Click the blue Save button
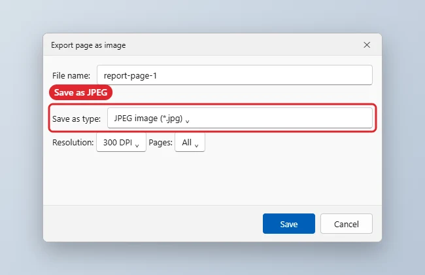This screenshot has height=275, width=425. [x=289, y=224]
